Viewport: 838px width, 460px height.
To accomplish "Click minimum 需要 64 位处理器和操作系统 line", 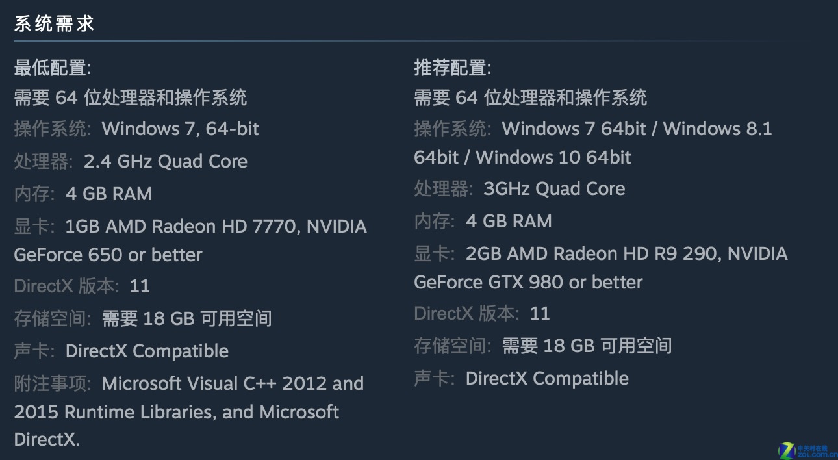I will [131, 97].
